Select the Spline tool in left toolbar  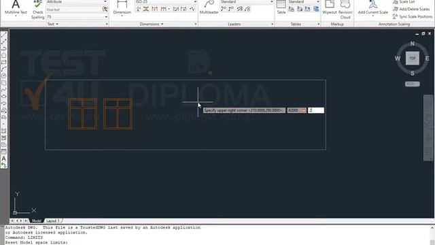tap(4, 90)
